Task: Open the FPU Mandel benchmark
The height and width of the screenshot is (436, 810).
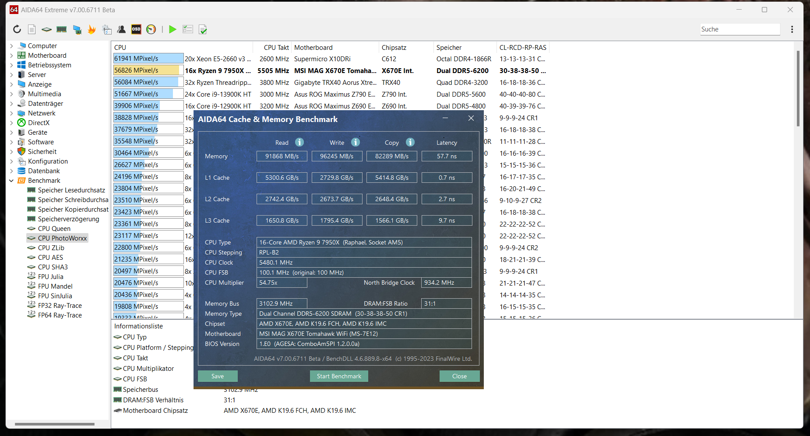Action: (55, 286)
